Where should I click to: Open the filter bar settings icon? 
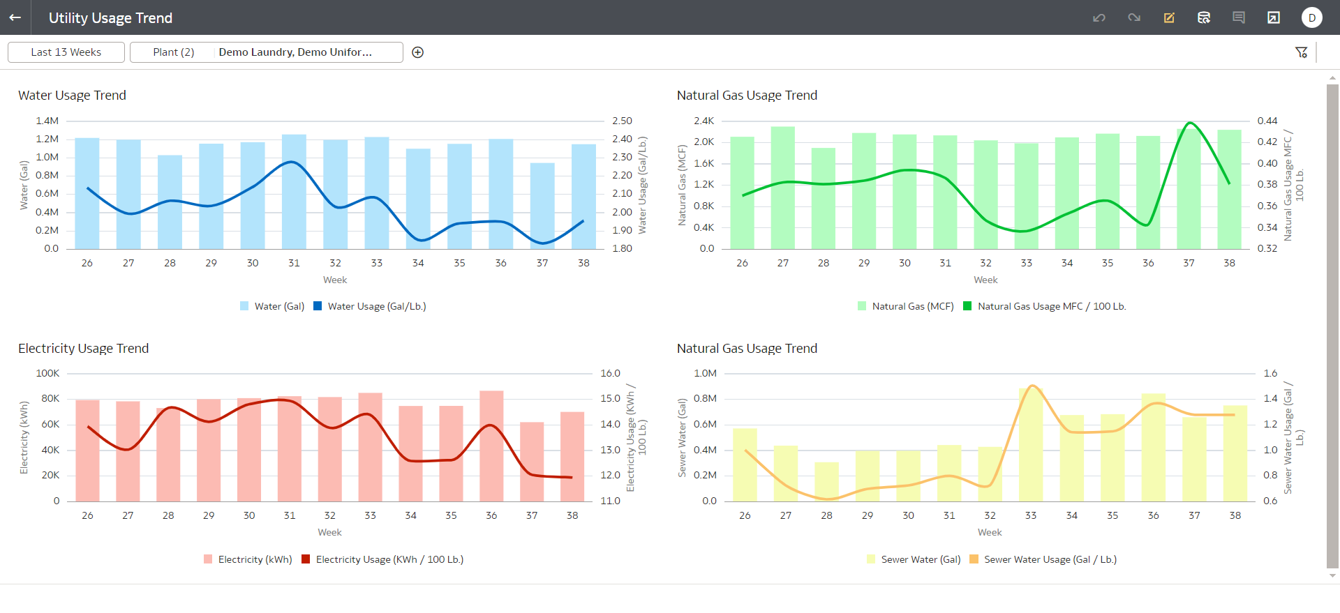coord(1302,52)
